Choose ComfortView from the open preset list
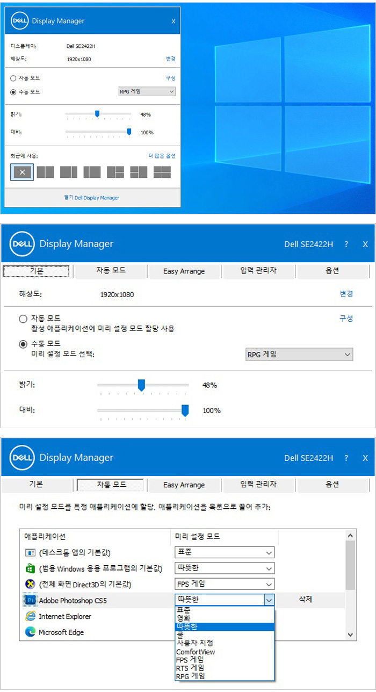Image resolution: width=376 pixels, height=692 pixels. point(196,652)
